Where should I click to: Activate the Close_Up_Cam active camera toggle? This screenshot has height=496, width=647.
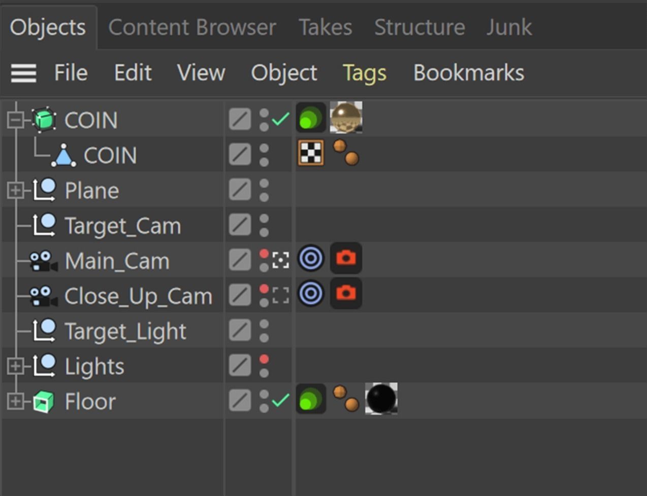(280, 295)
